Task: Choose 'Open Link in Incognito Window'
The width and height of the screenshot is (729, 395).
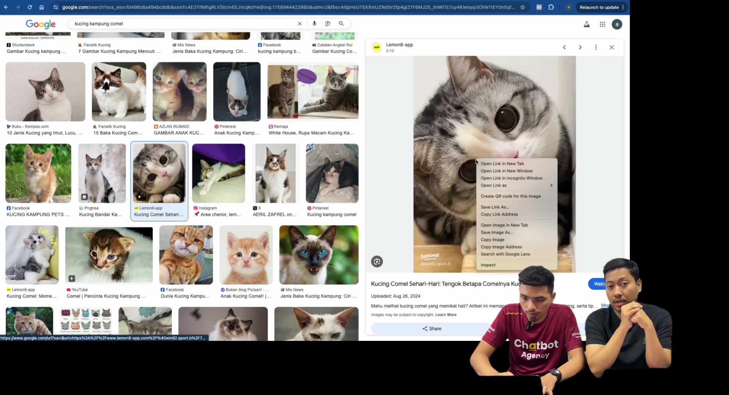Action: [x=516, y=178]
